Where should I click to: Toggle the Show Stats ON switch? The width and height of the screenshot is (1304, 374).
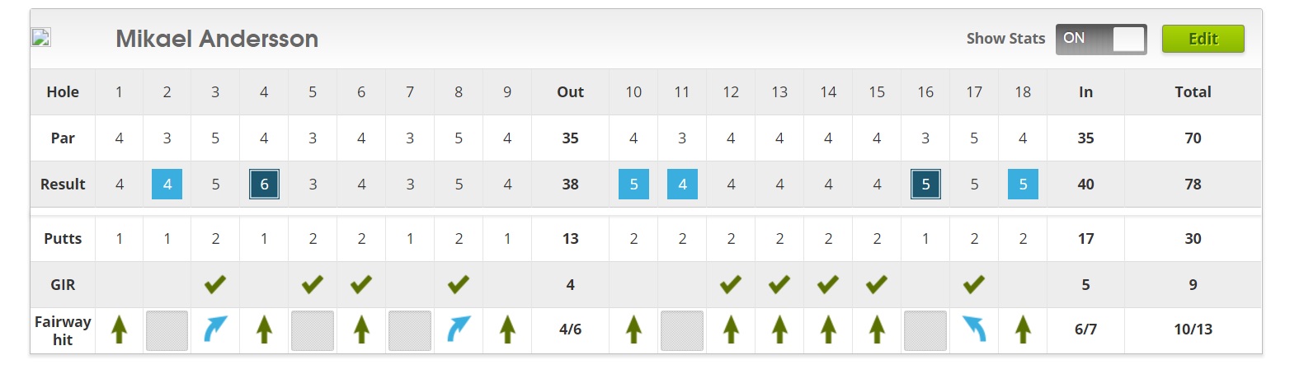click(x=1101, y=39)
